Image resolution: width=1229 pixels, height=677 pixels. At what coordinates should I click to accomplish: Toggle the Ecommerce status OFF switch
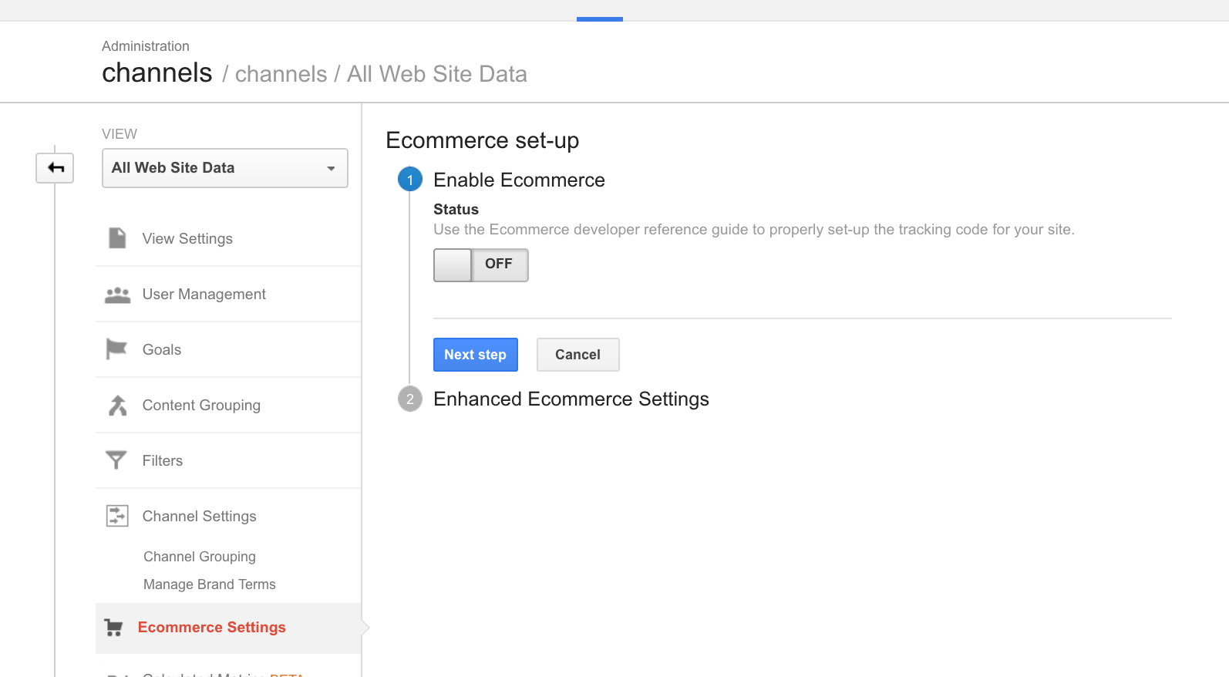pos(481,264)
